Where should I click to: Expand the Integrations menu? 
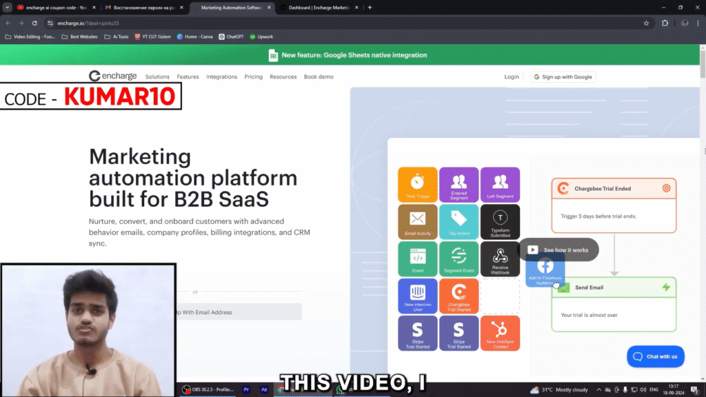coord(221,77)
